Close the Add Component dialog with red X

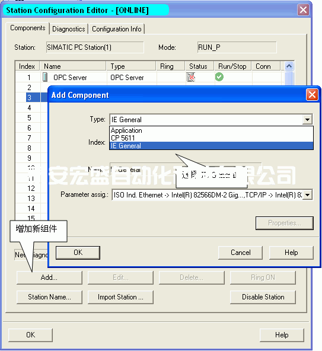312,95
